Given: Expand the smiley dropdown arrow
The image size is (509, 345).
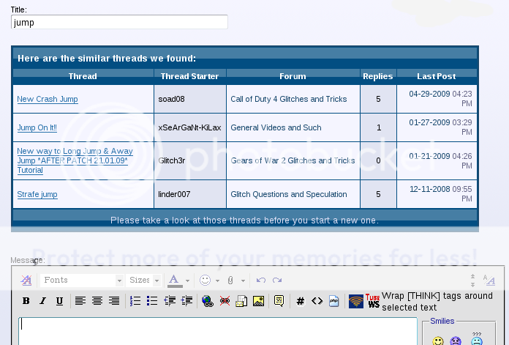Looking at the screenshot, I should pyautogui.click(x=217, y=281).
